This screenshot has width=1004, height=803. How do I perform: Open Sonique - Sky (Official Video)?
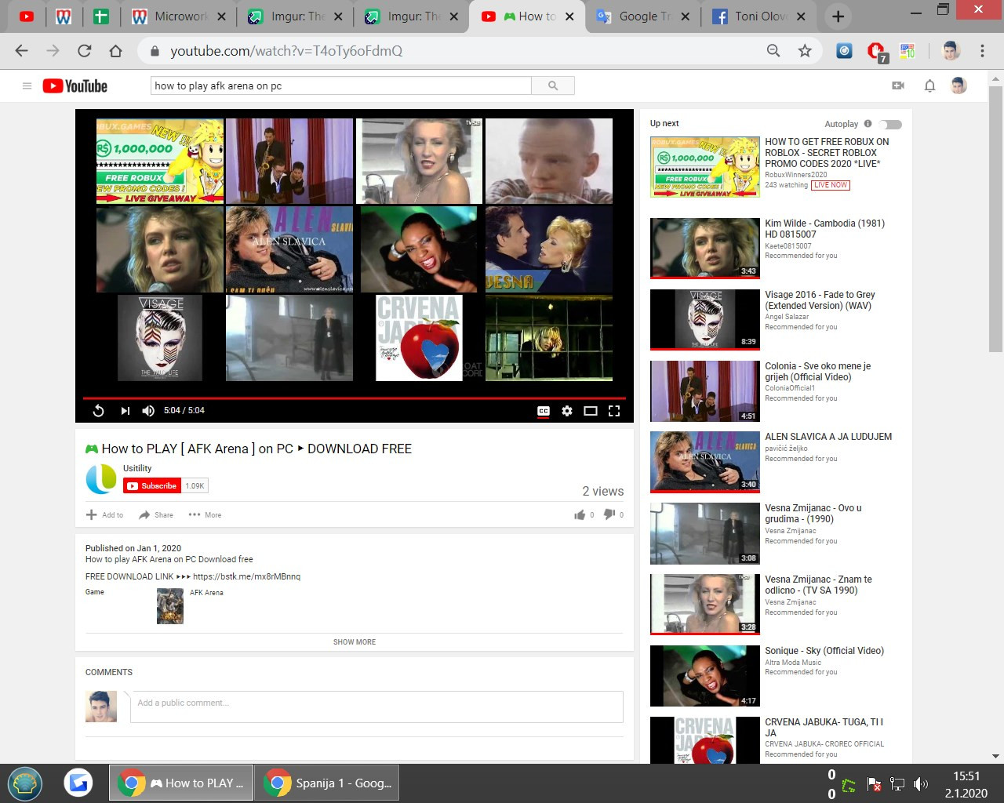click(x=824, y=651)
